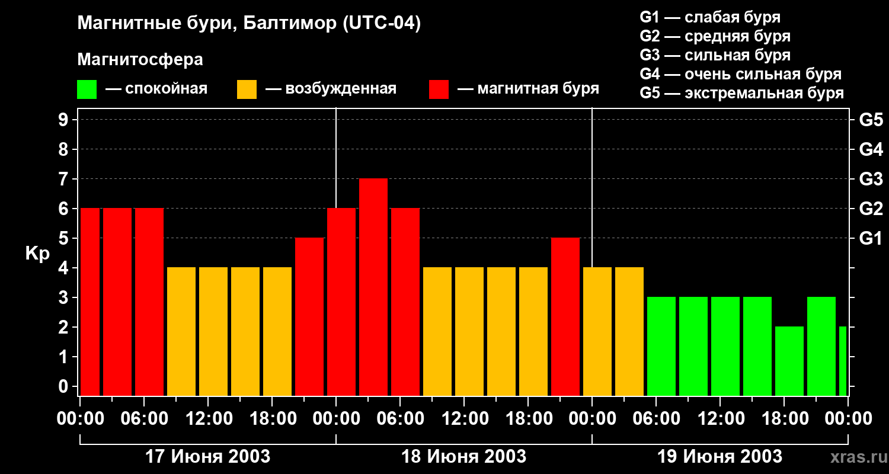Viewport: 889px width, 474px height.
Task: Pick the green Kp 3 bar between the Kp 2 bars
Action: coord(821,346)
